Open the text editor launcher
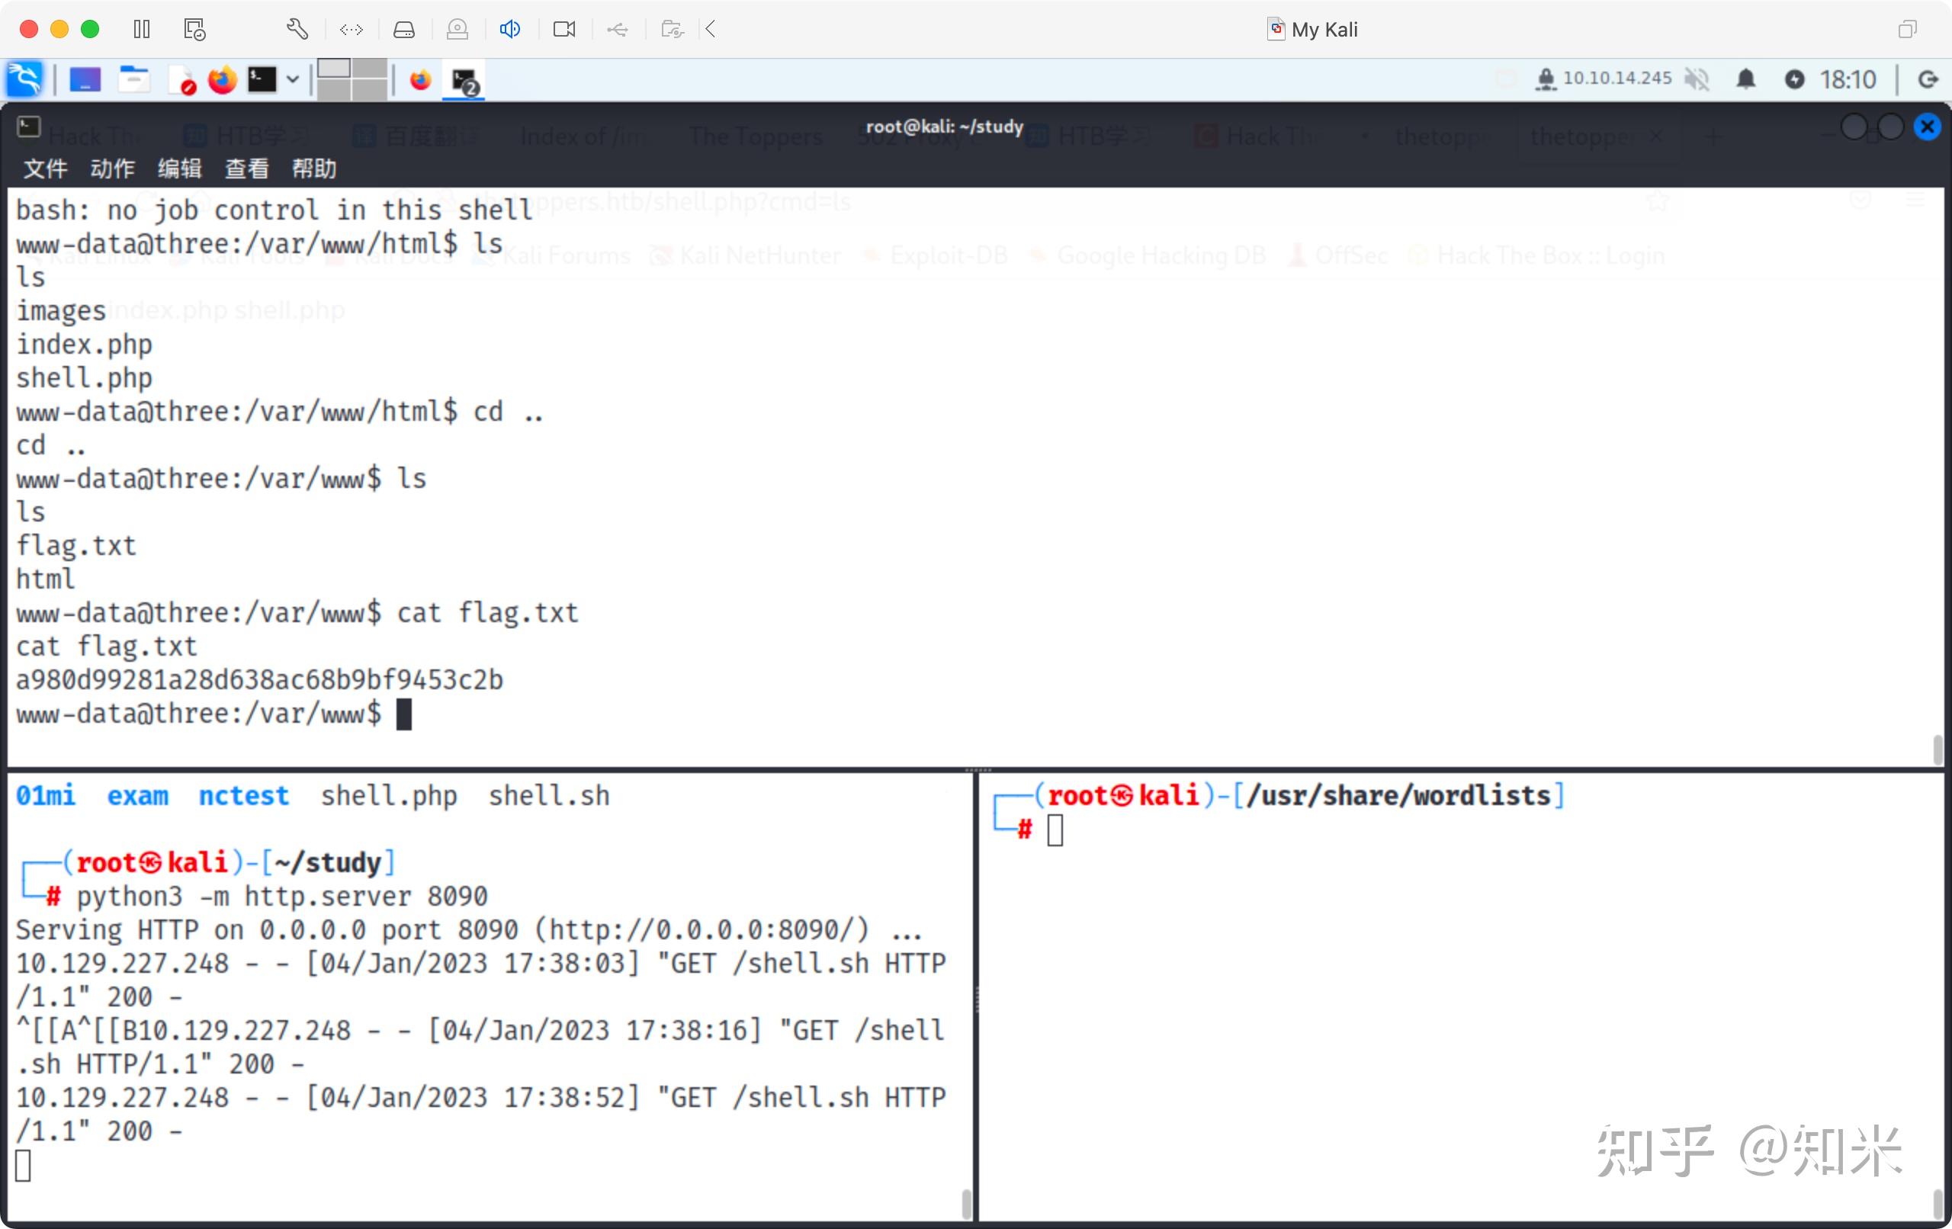1952x1229 pixels. pyautogui.click(x=181, y=79)
